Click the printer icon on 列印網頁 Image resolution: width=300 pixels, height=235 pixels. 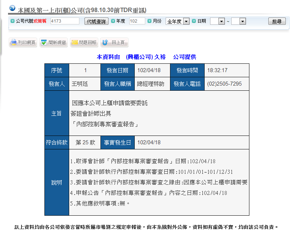click(x=13, y=42)
